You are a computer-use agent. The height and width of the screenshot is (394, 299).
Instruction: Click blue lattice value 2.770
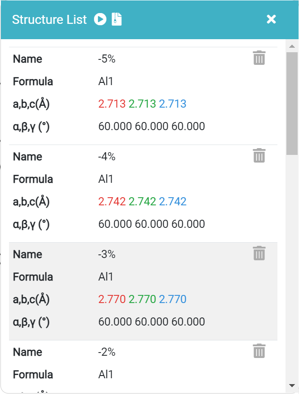[173, 299]
